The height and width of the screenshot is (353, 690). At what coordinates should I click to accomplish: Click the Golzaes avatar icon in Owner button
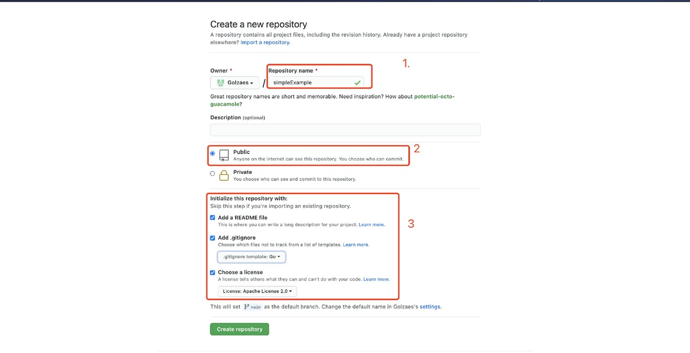220,83
